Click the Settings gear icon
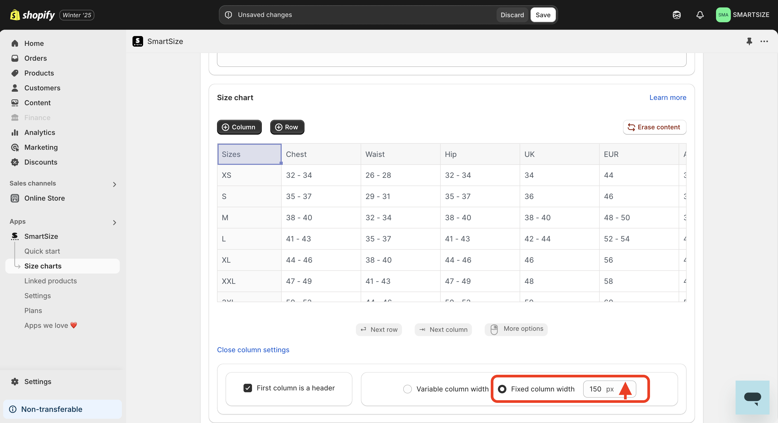This screenshot has width=778, height=423. (15, 381)
